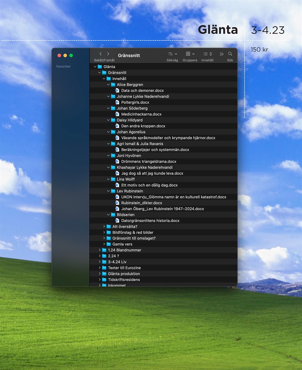Click the Sök magnifying glass icon
This screenshot has height=370, width=302.
click(230, 54)
